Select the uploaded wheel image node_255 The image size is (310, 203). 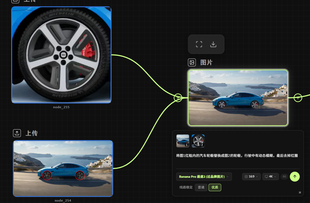coord(61,55)
